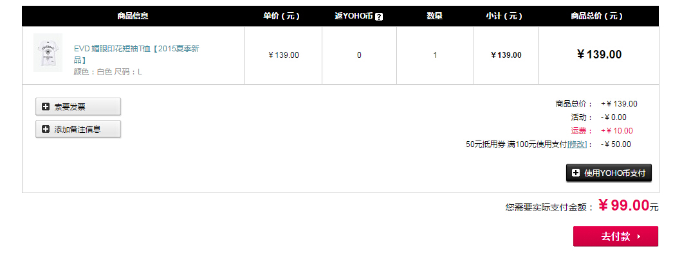Screen dimensions: 682x258
Task: Click the plus icon on 使用YOHO币支付
Action: 576,173
